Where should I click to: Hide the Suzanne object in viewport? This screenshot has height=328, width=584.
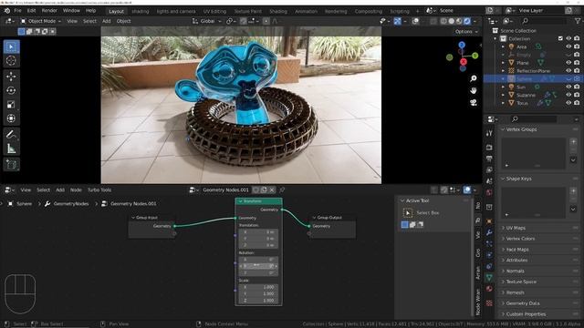point(568,95)
